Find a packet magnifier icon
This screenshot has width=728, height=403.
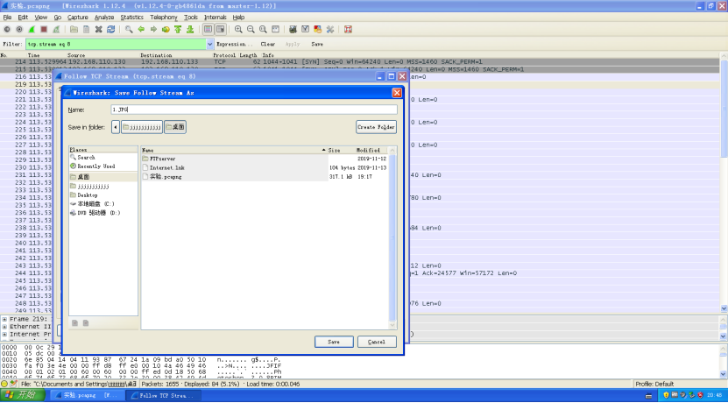point(129,29)
